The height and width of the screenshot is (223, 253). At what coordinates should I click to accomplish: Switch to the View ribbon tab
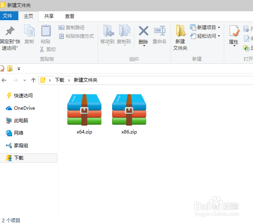[x=70, y=16]
